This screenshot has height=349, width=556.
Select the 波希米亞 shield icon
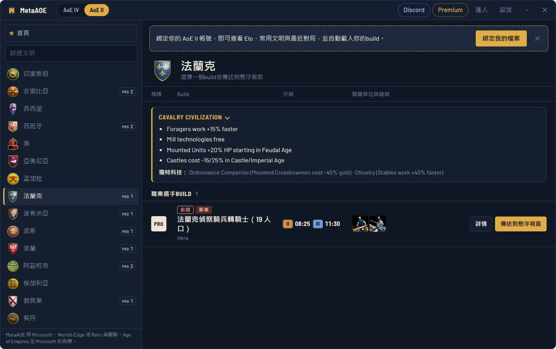[13, 214]
